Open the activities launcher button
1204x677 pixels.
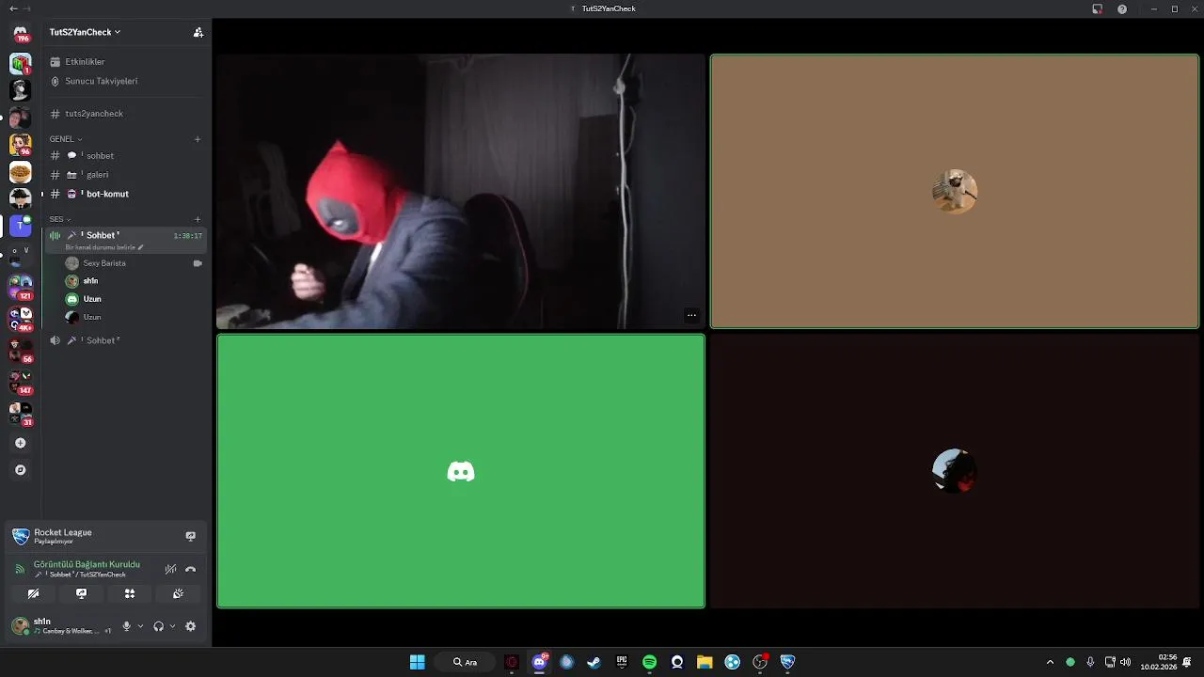(130, 593)
